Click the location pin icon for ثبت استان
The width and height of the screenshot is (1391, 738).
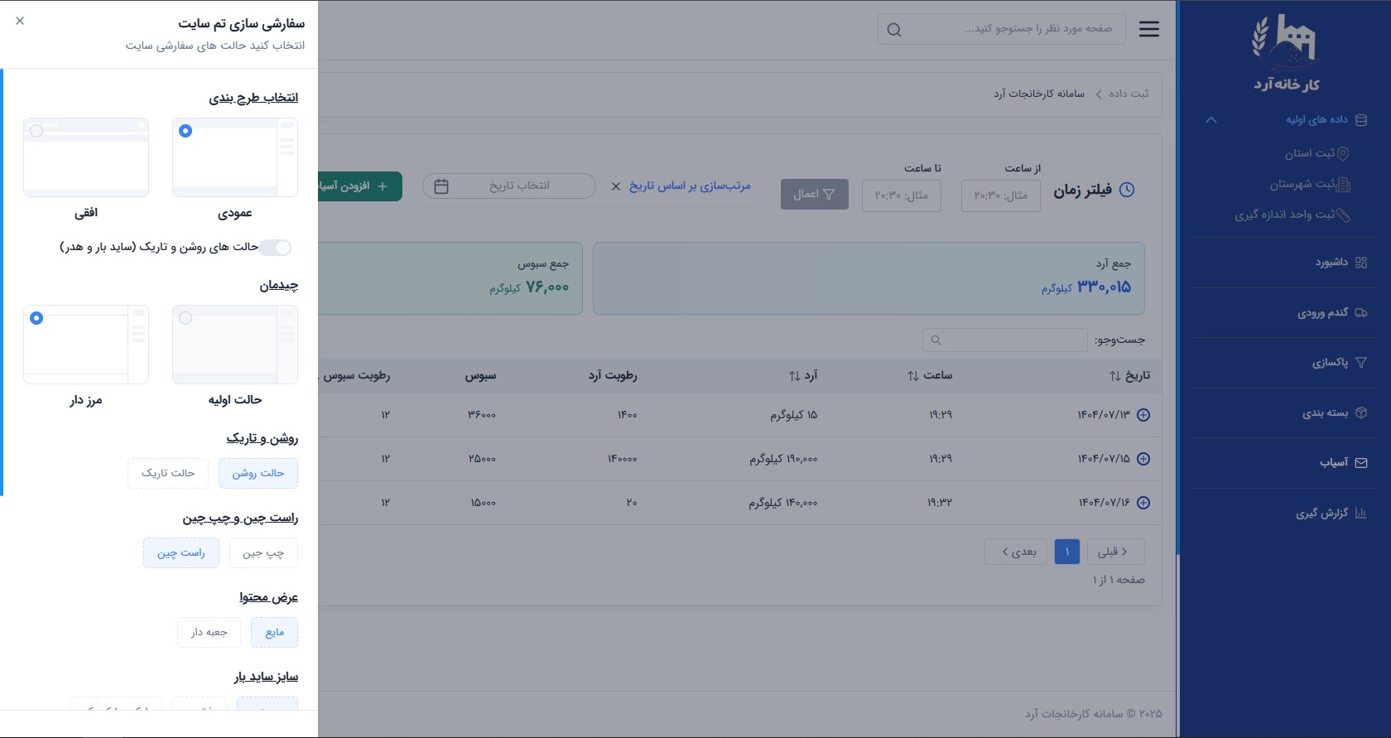[1343, 153]
